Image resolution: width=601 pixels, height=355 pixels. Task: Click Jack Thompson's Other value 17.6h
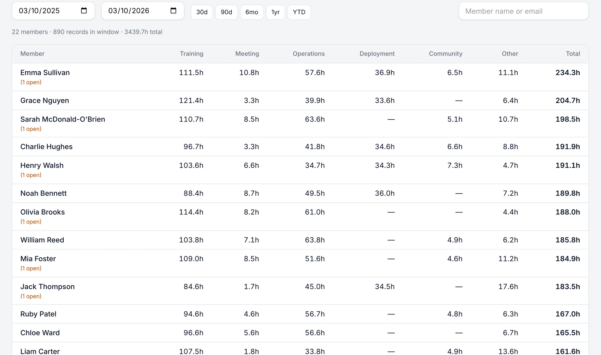point(508,287)
